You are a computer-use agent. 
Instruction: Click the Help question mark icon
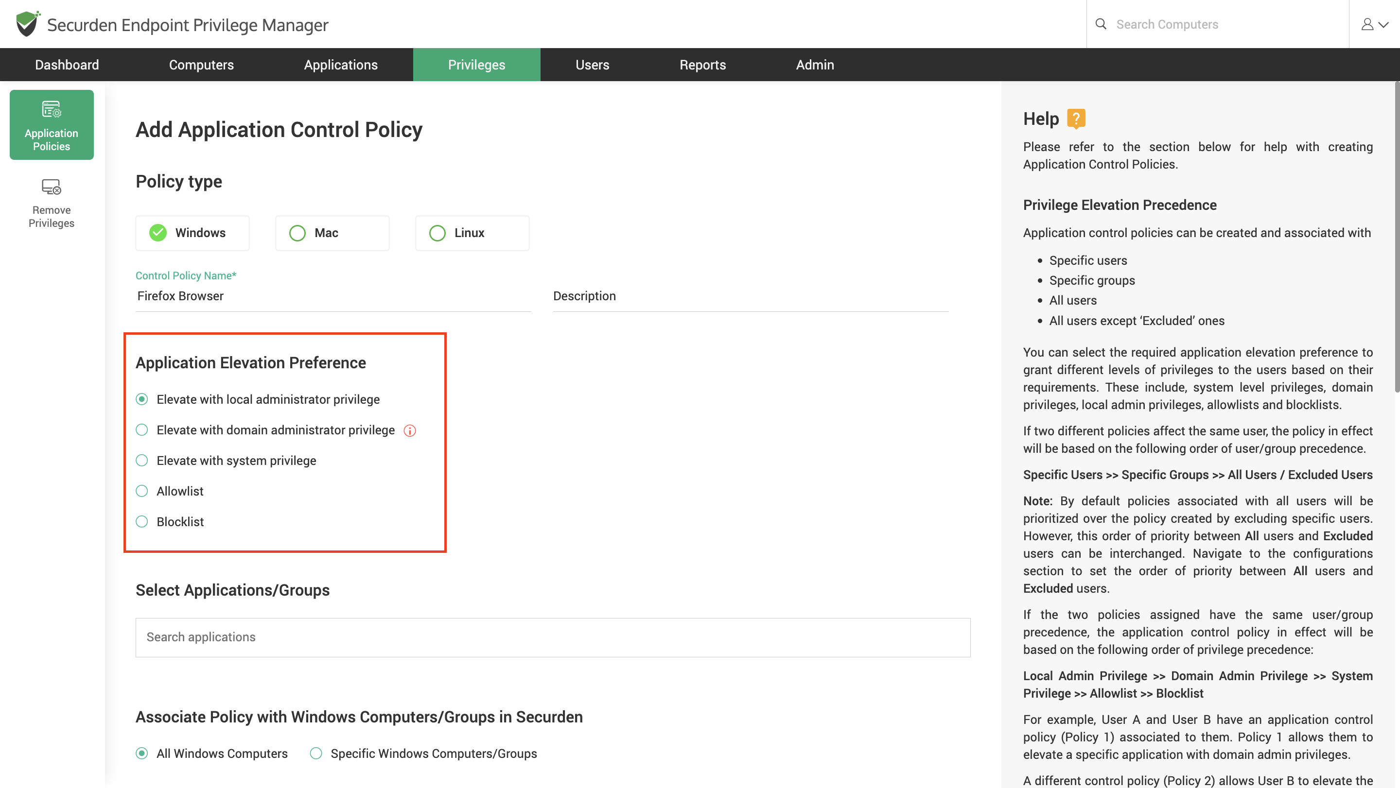(1076, 119)
